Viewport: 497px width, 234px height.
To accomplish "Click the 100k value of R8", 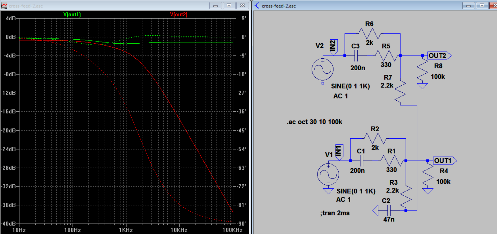I will (x=438, y=77).
